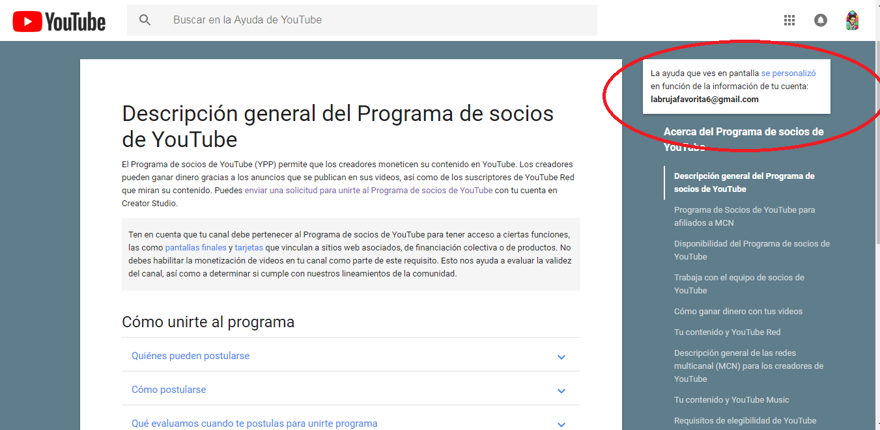Open the Quiénes pueden postularse section title

(x=191, y=356)
